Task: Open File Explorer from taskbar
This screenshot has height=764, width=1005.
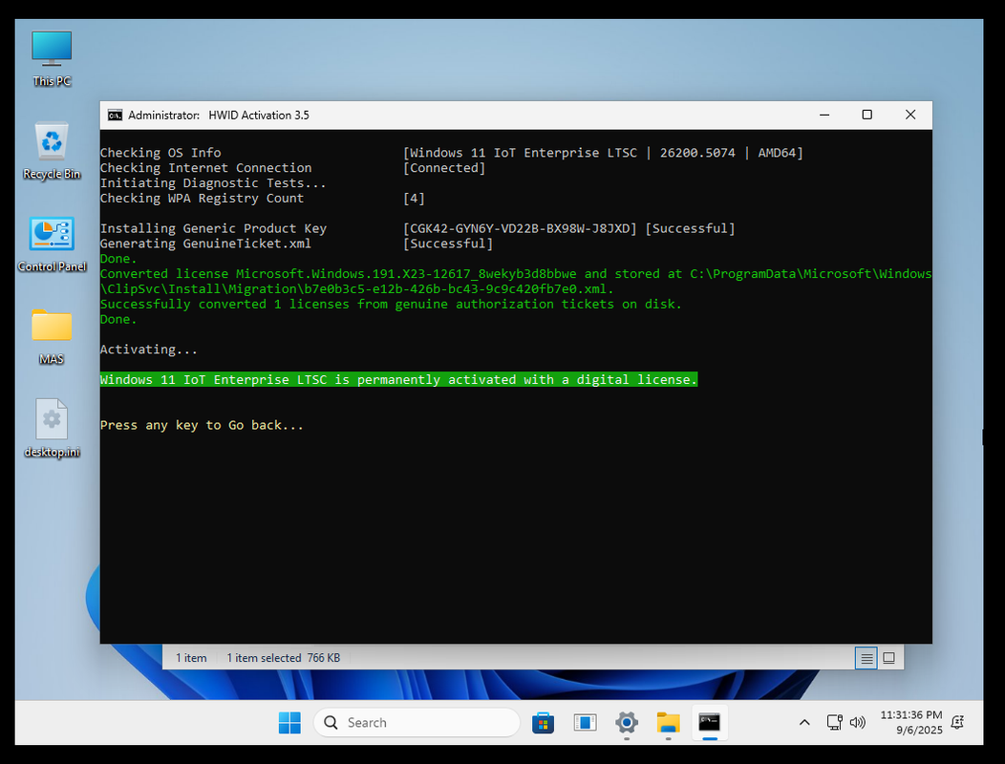Action: (668, 722)
